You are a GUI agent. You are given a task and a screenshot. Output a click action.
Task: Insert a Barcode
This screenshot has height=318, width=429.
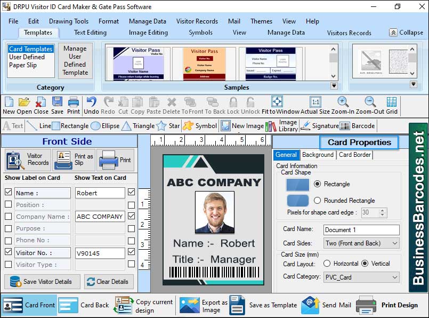pyautogui.click(x=357, y=126)
